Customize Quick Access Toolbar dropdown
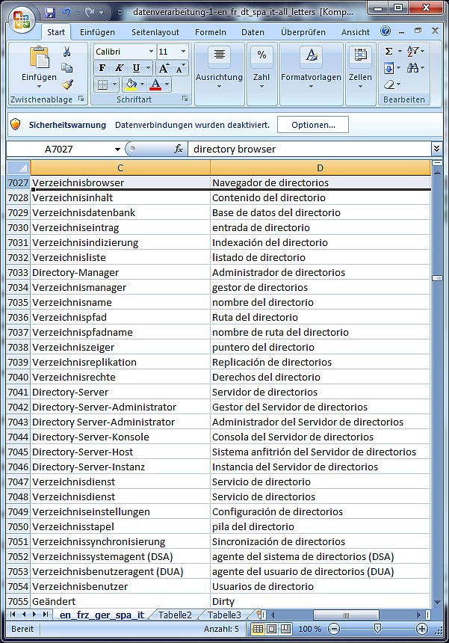The image size is (449, 643). pos(120,13)
